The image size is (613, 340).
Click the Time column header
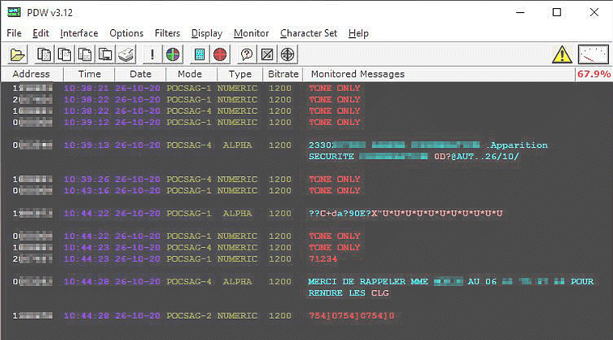(89, 73)
